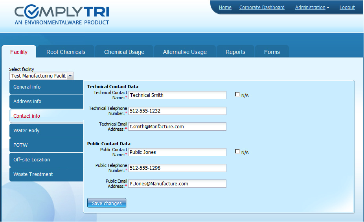The image size is (364, 222).
Task: Select Address info in sidebar
Action: [x=46, y=102]
